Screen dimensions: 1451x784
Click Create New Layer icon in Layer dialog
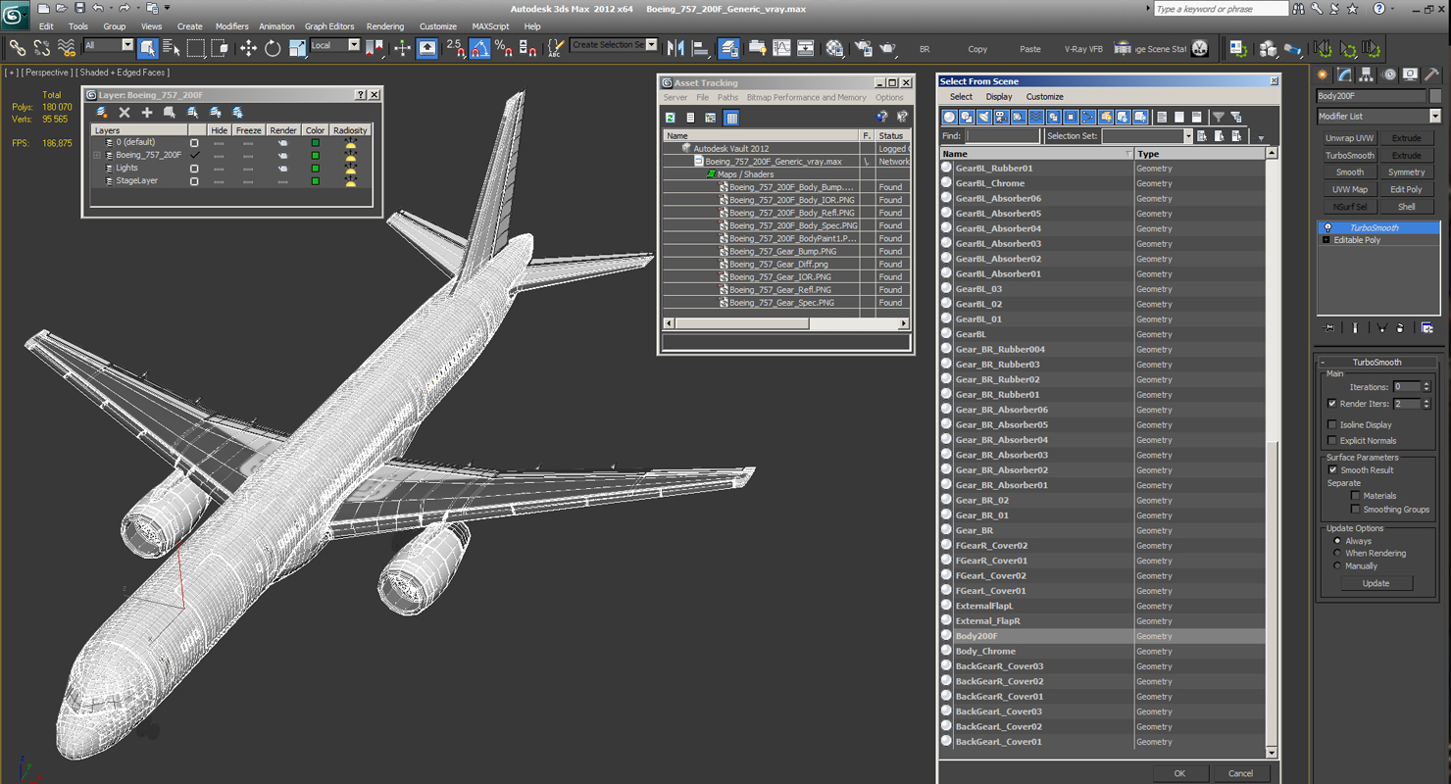102,113
